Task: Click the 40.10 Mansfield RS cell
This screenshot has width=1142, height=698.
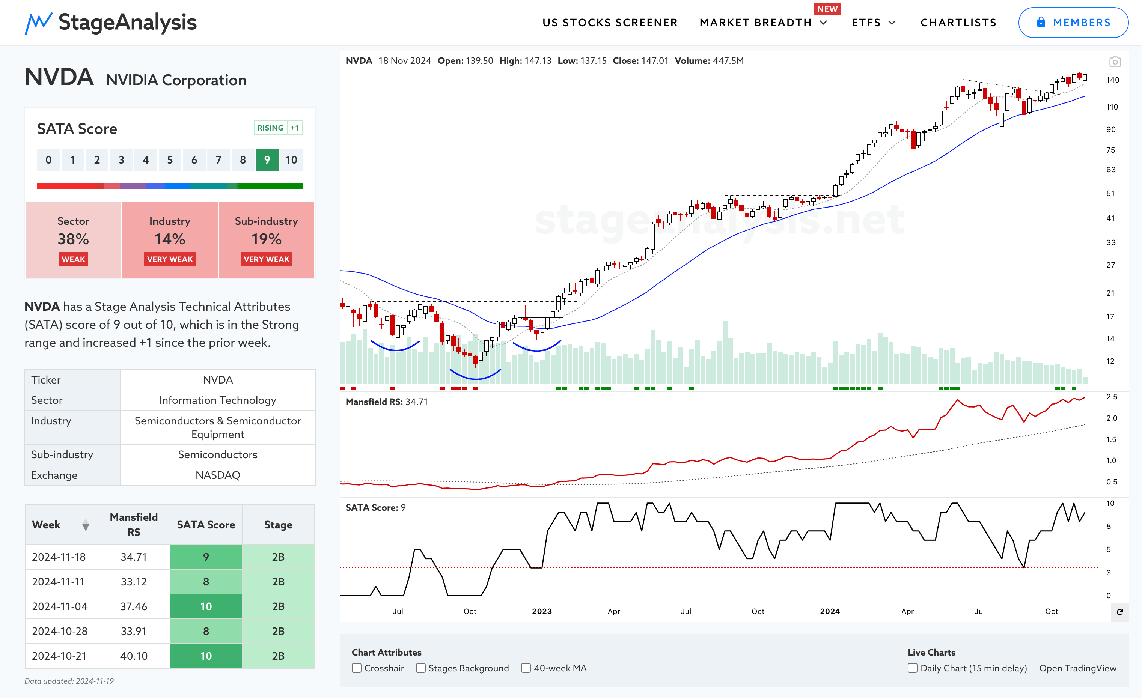Action: [134, 656]
